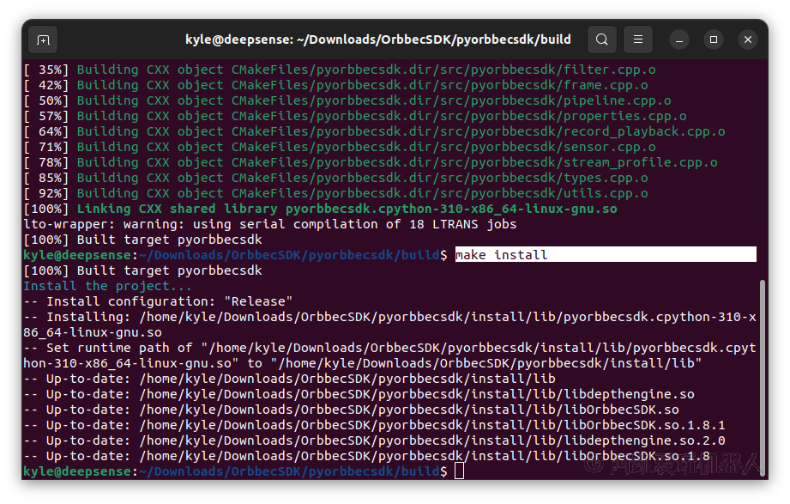
Task: Click the frame.cpp.o build line
Action: [x=335, y=85]
